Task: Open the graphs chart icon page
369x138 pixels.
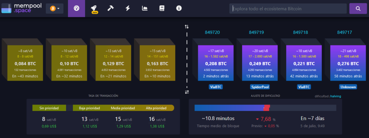Action: coord(145,8)
